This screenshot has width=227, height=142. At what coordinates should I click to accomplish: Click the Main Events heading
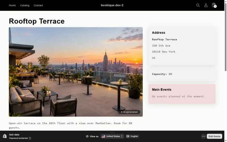[x=161, y=89]
